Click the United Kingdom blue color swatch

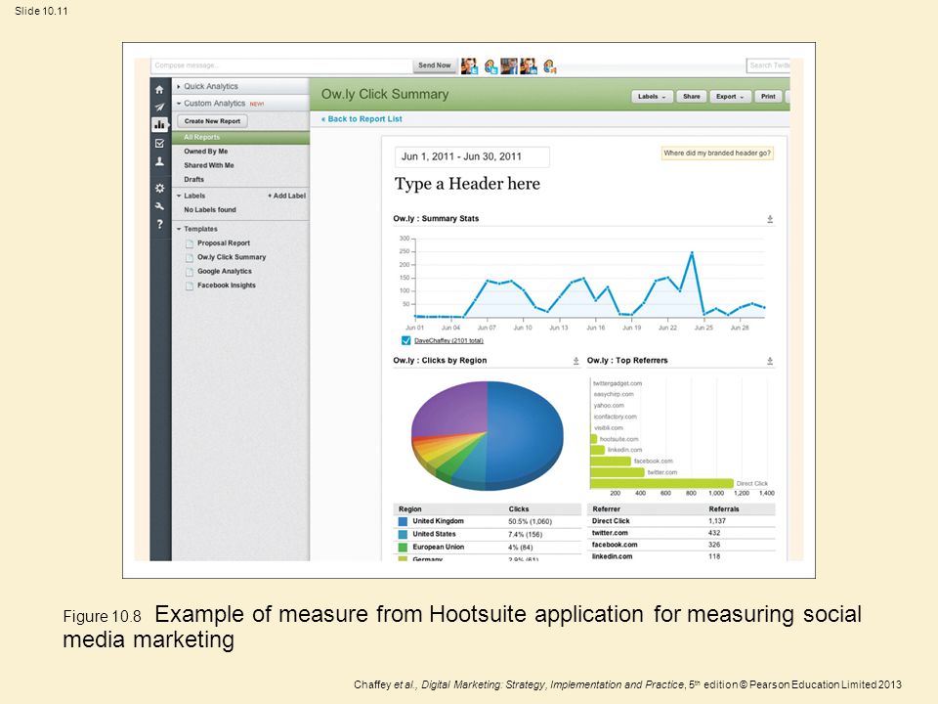tap(403, 521)
